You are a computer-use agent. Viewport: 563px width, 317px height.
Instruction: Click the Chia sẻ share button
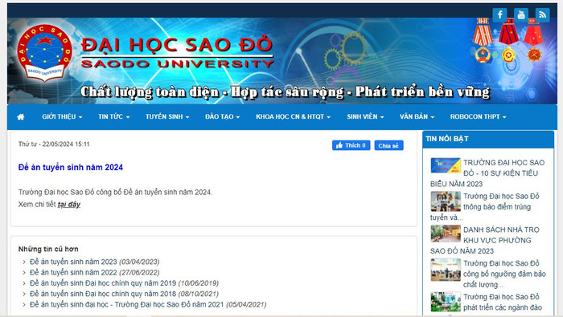pyautogui.click(x=388, y=145)
